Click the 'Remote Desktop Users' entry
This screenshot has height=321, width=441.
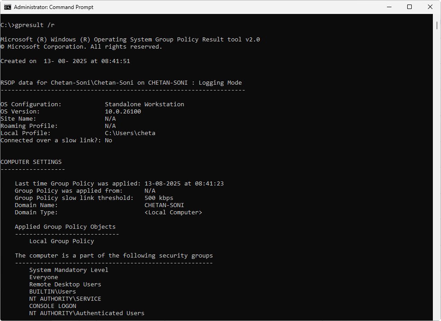coord(65,284)
